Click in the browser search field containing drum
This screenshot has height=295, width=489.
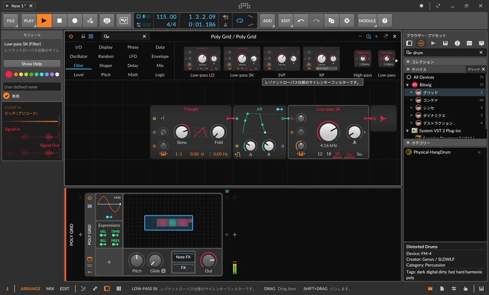click(x=444, y=53)
